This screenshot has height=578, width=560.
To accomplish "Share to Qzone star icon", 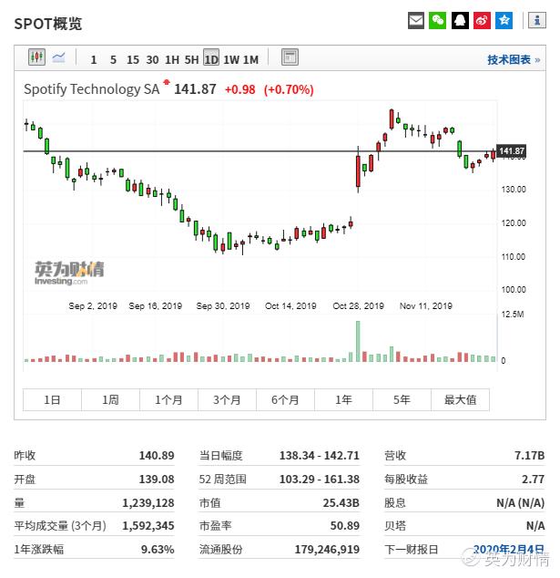I will point(504,20).
